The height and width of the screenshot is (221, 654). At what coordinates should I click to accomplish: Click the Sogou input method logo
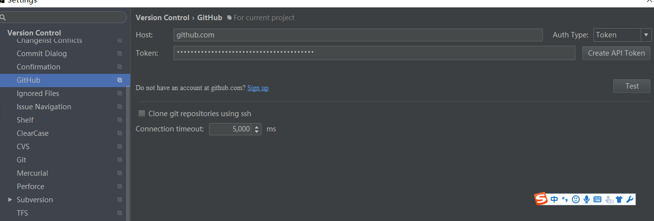541,199
